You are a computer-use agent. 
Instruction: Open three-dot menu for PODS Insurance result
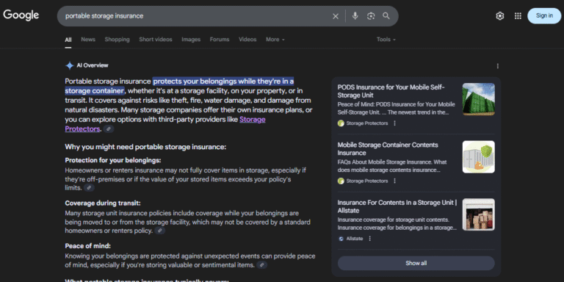tap(394, 123)
